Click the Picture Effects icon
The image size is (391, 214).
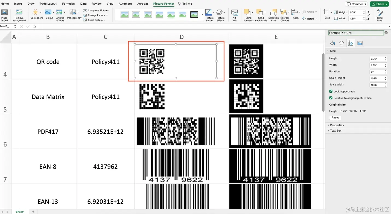point(220,12)
